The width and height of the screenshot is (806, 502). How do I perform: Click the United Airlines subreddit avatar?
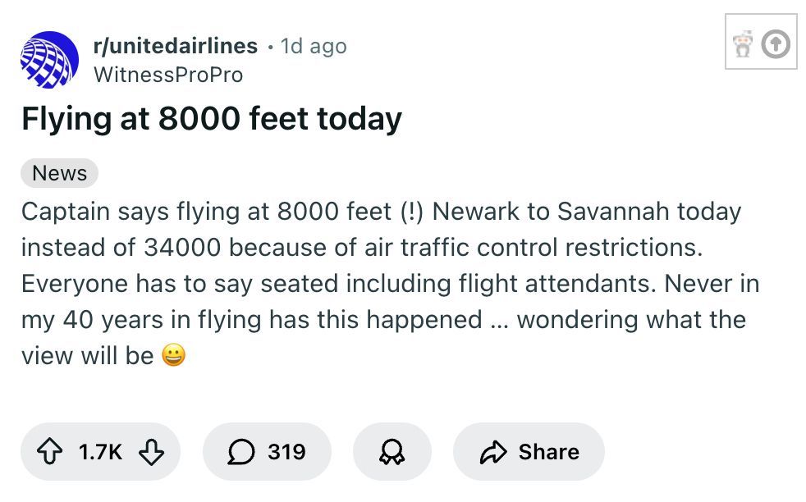coord(50,60)
